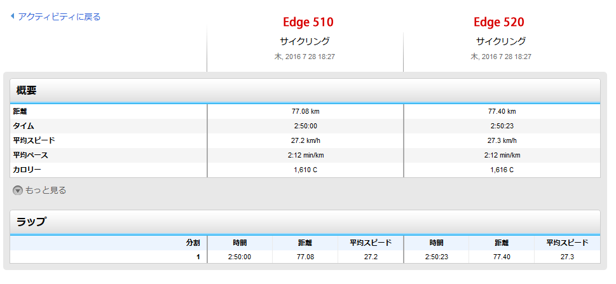Click the 平均ペース row label
Screen dimensions: 616x284
coord(31,156)
